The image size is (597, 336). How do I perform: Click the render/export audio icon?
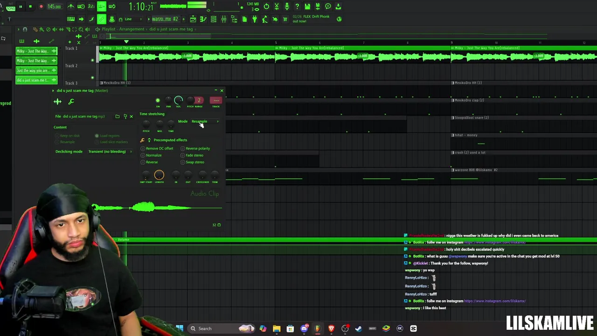pyautogui.click(x=318, y=7)
